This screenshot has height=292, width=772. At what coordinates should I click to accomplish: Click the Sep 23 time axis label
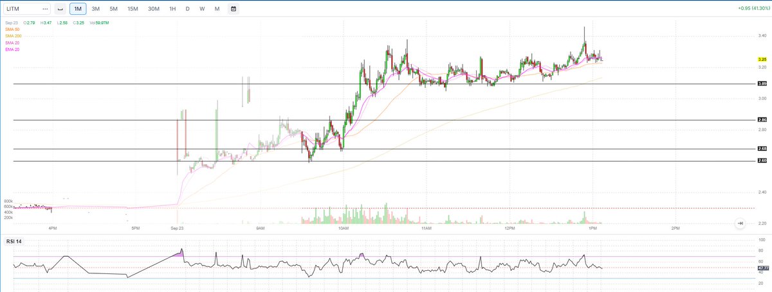(177, 228)
